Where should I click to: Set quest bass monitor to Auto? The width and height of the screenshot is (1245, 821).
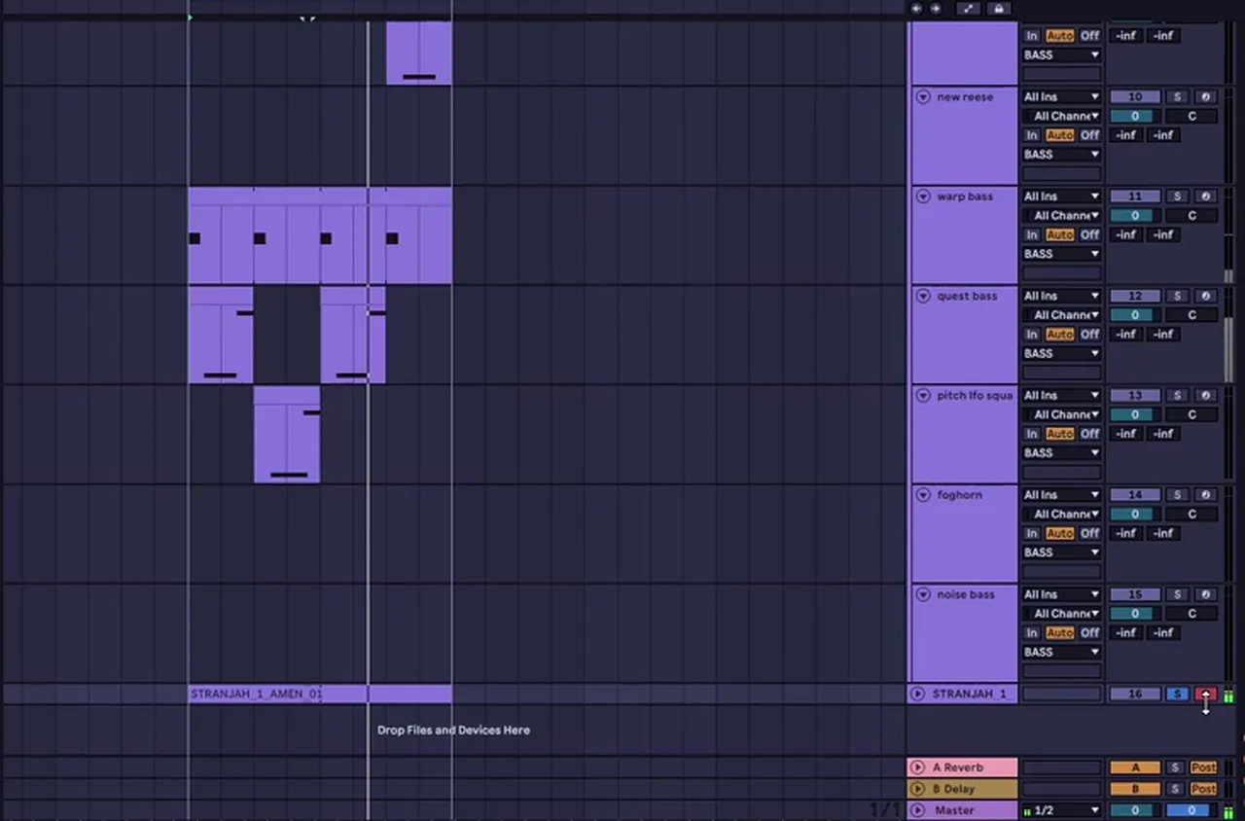(x=1060, y=334)
